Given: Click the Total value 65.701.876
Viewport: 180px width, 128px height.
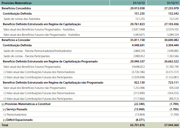Looking at the screenshot, I should point(137,125).
